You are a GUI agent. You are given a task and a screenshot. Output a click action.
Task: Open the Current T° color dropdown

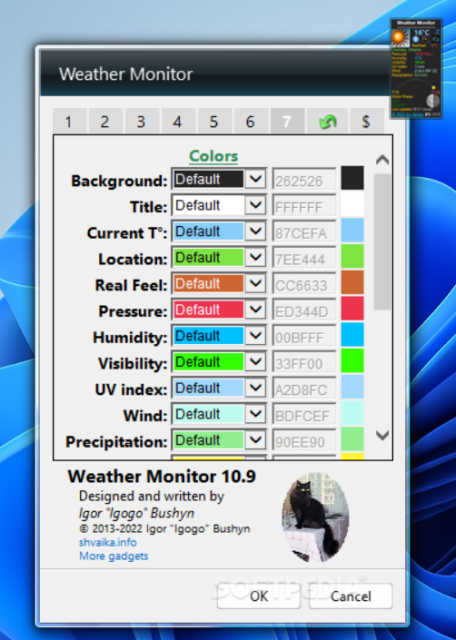[x=219, y=231]
